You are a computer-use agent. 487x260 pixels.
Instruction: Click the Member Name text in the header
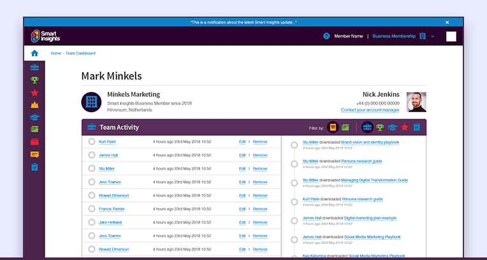tap(349, 36)
